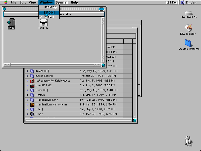Click date 'Thu, Oct 22, 1998, 1:00 PM'

[98, 76]
